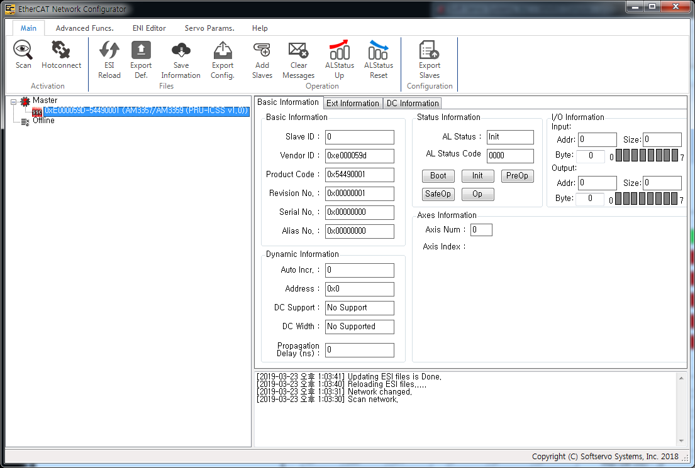Click the Hotconnect icon

pyautogui.click(x=61, y=50)
